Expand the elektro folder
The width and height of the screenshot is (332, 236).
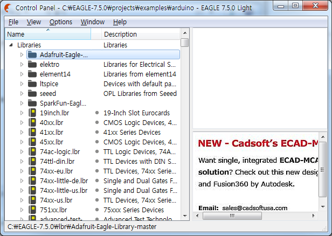(22, 64)
